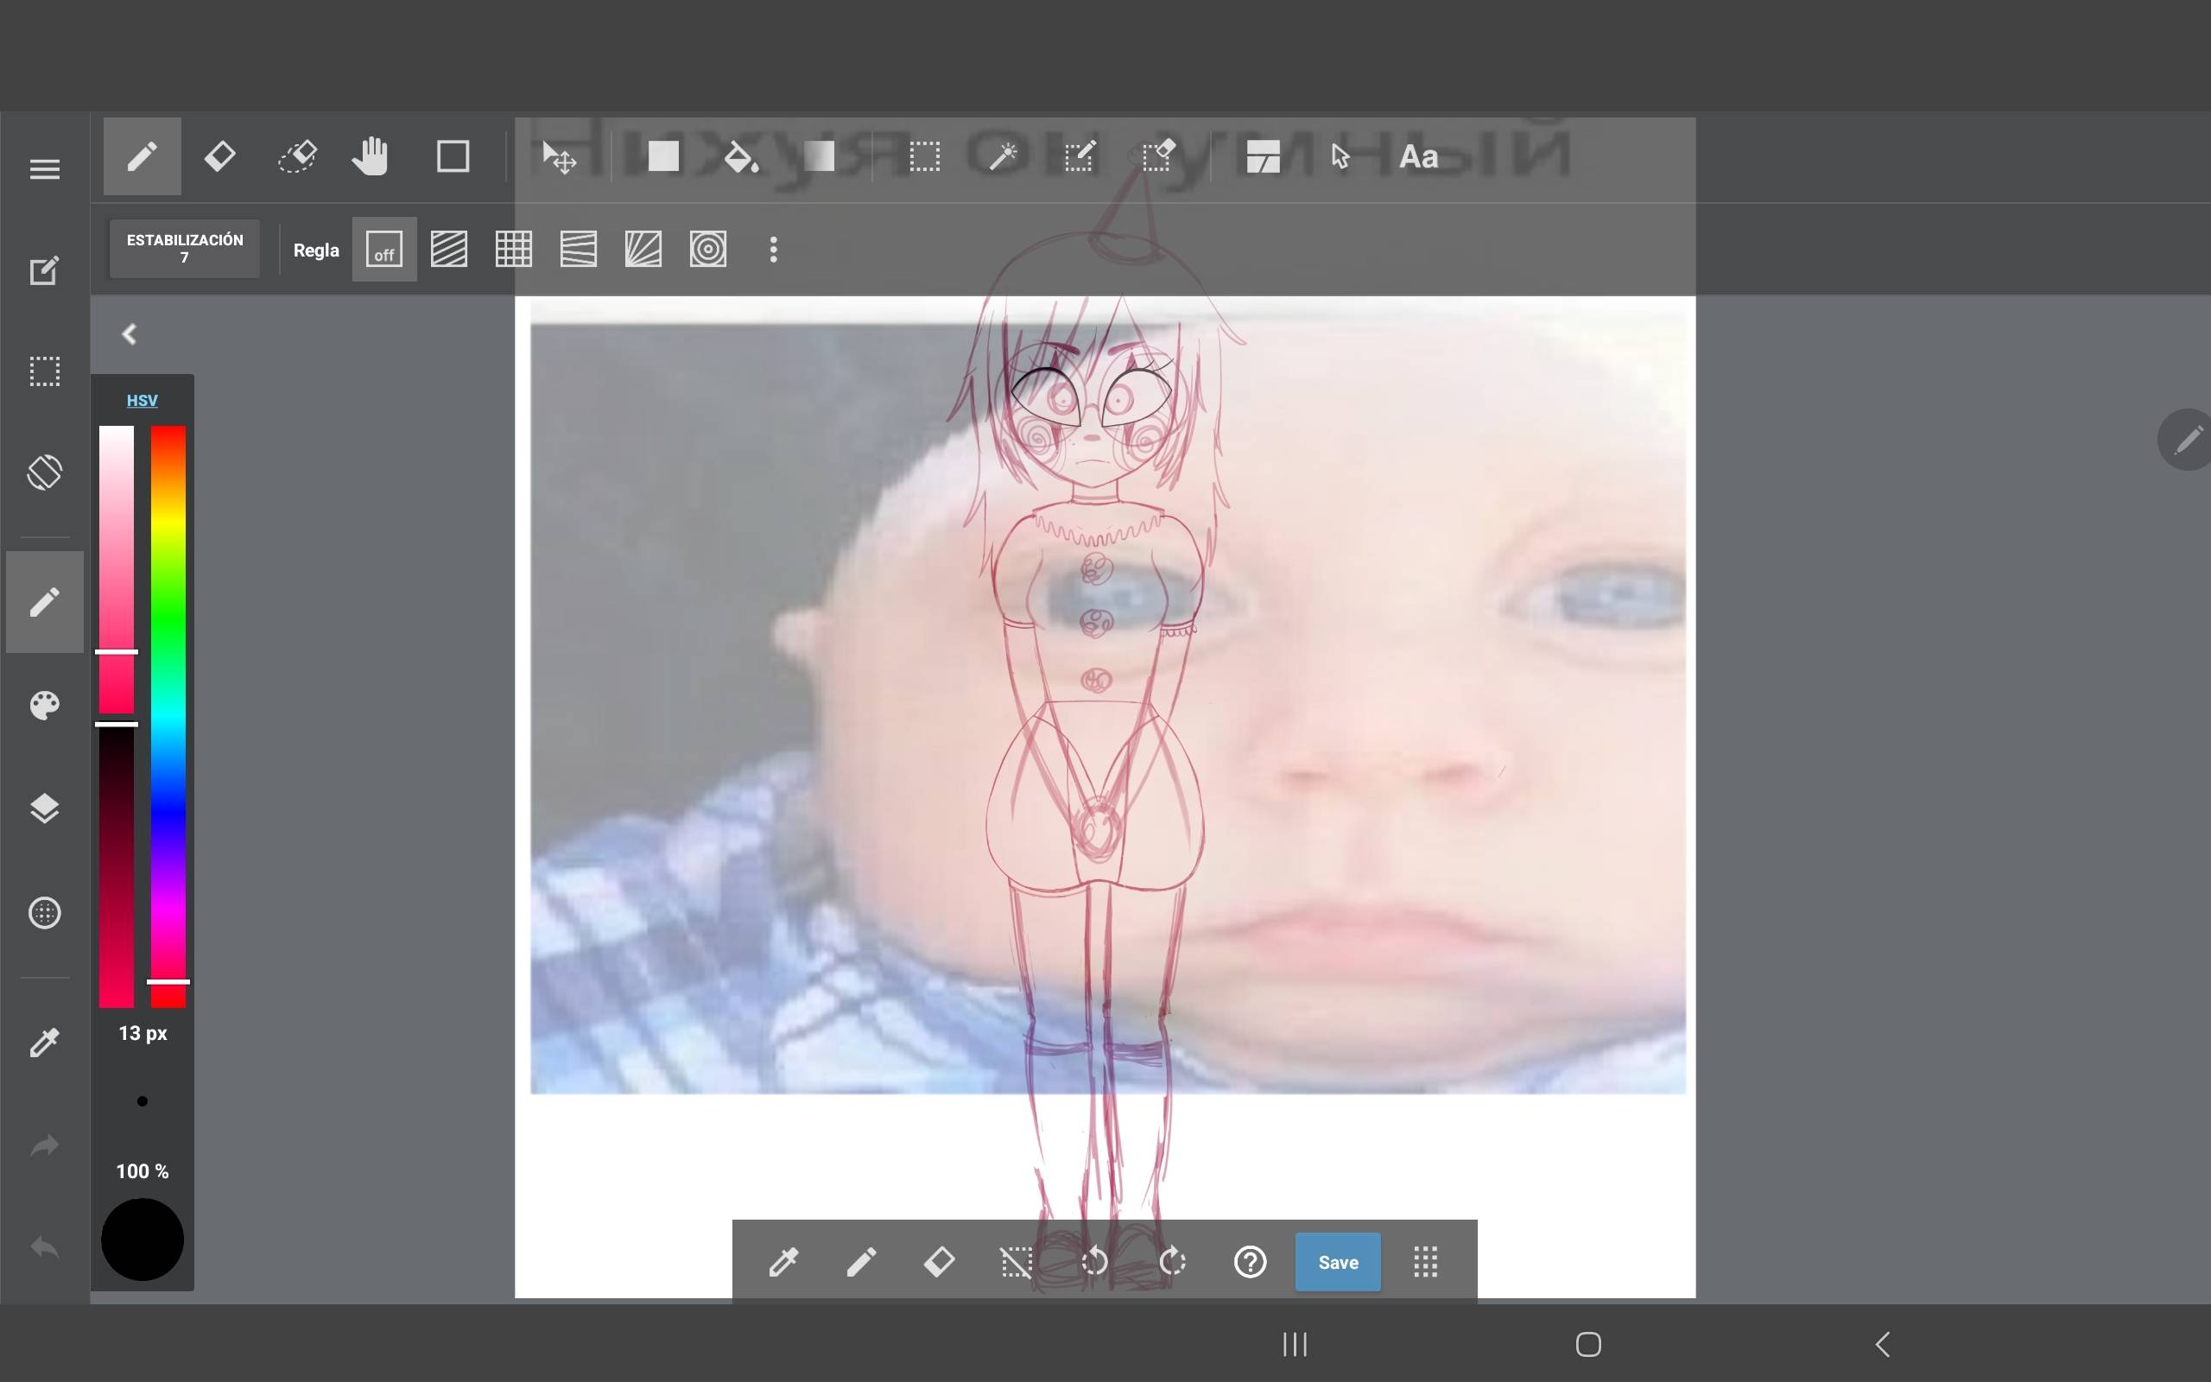Expand the bottom bar grid menu
The image size is (2211, 1382).
click(x=1425, y=1261)
